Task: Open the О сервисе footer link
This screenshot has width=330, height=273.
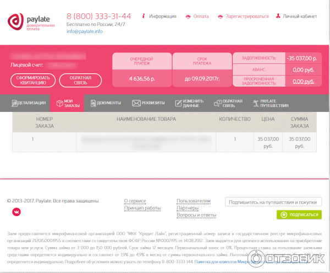Action: [135, 201]
